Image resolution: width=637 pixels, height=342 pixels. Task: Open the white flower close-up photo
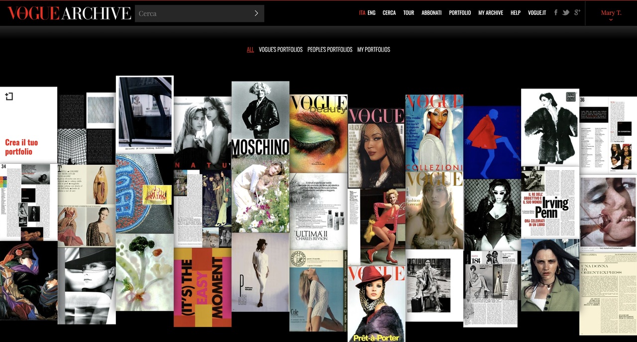click(x=145, y=272)
